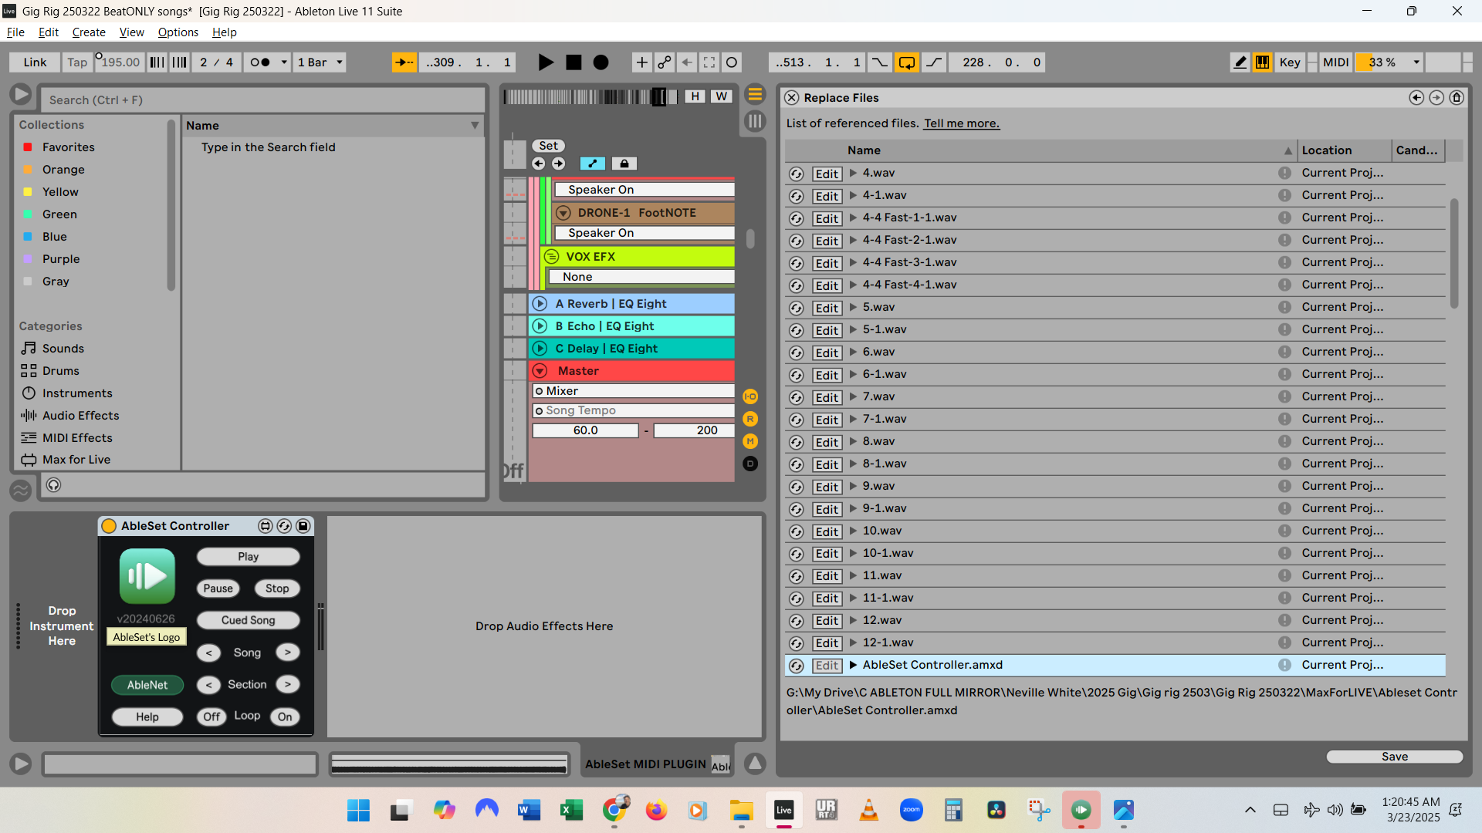Open the View menu
Viewport: 1482px width, 833px height.
132,32
